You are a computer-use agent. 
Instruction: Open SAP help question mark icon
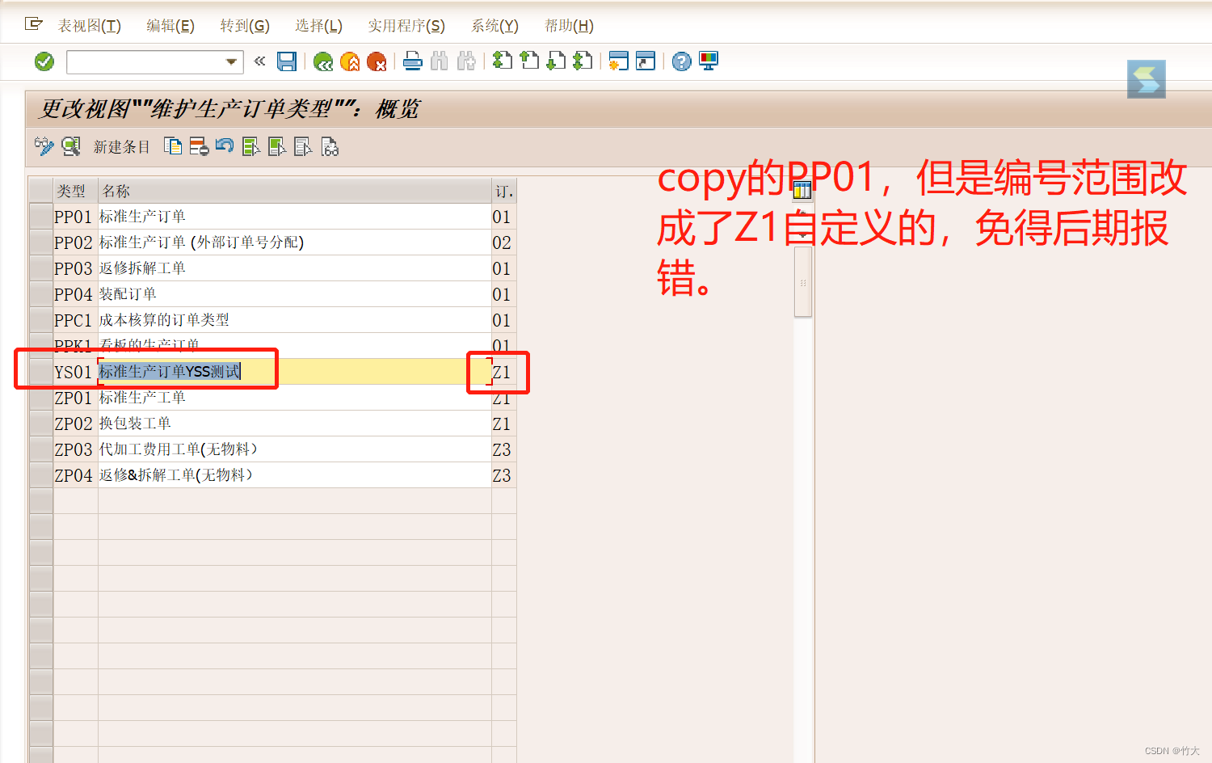[x=680, y=61]
